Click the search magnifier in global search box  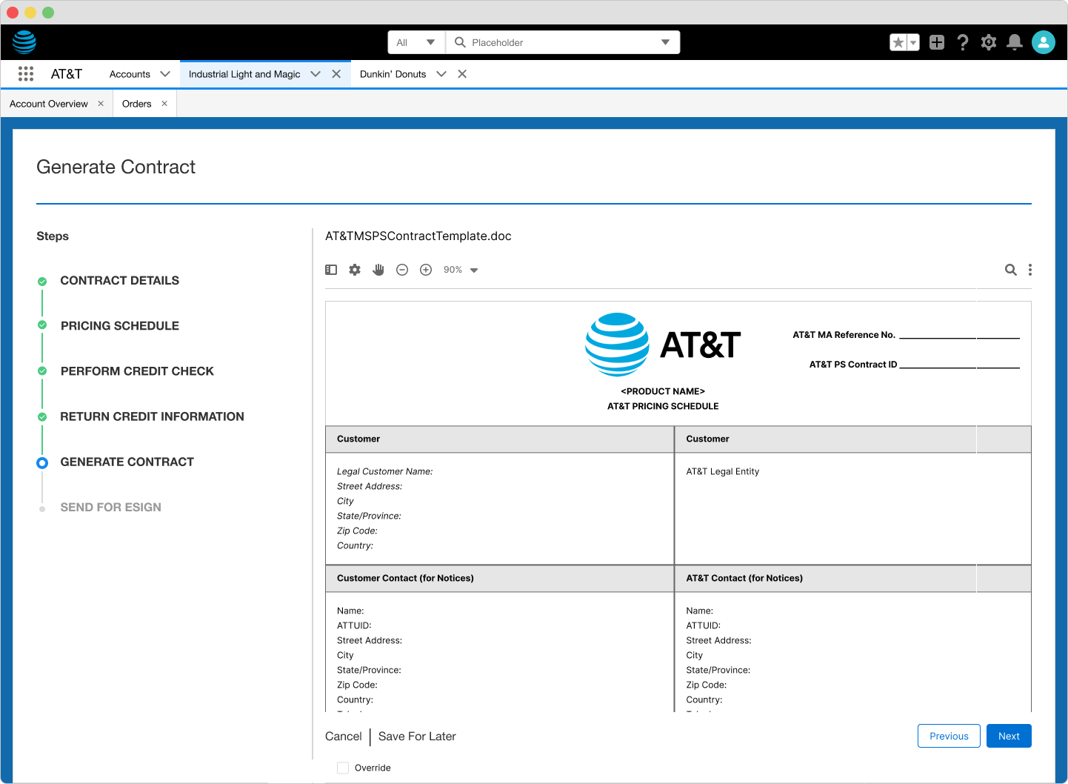pyautogui.click(x=460, y=42)
